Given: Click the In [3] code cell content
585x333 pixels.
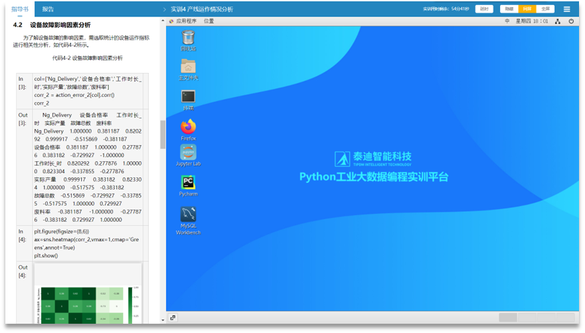Looking at the screenshot, I should click(88, 91).
